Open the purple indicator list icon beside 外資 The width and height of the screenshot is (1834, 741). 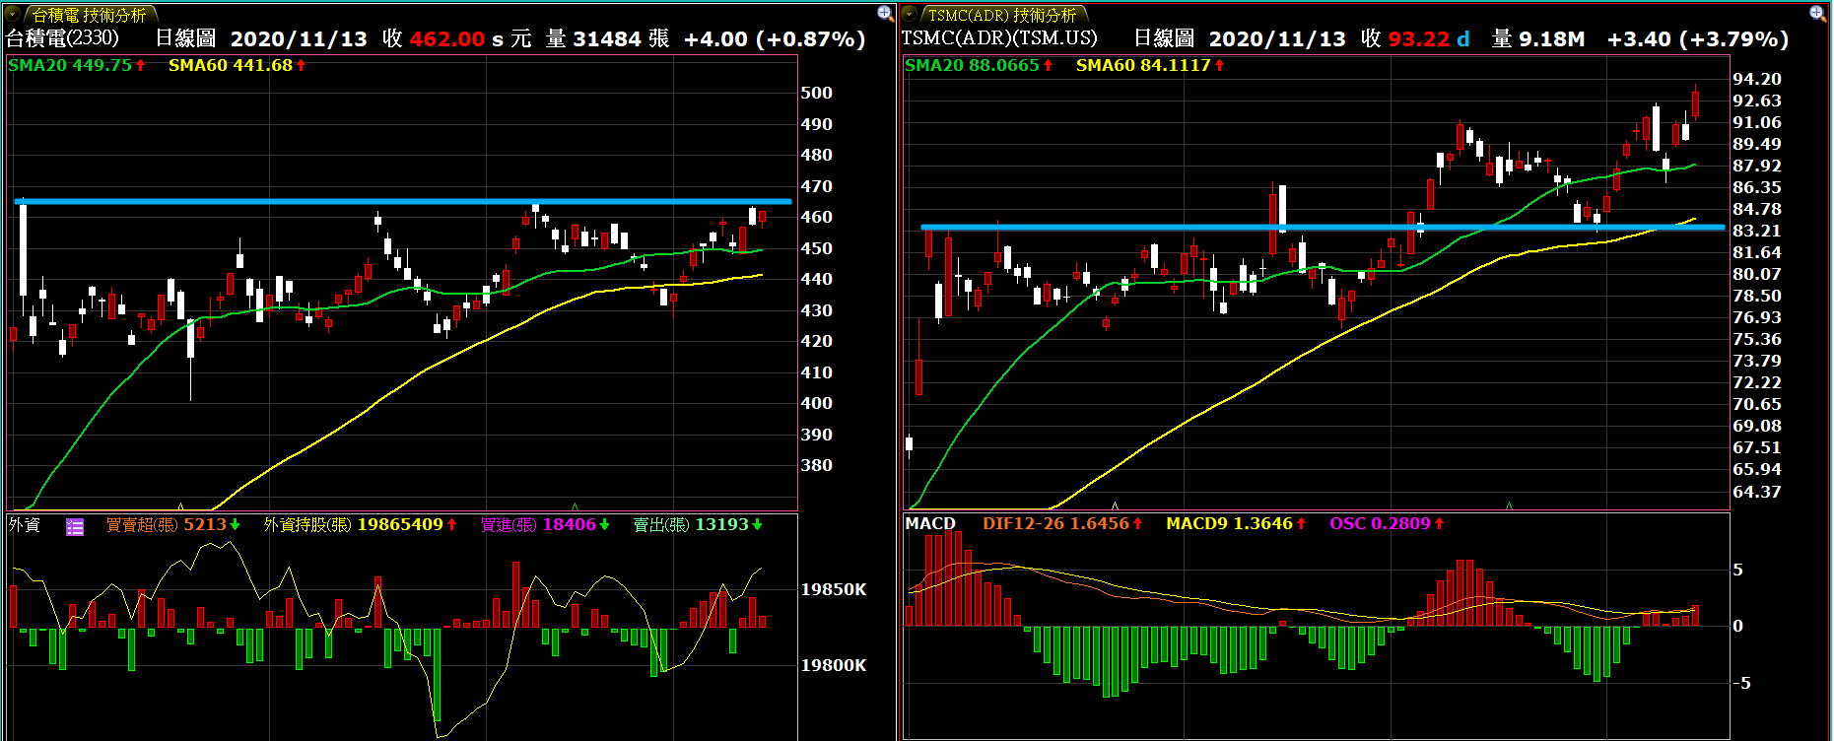75,526
